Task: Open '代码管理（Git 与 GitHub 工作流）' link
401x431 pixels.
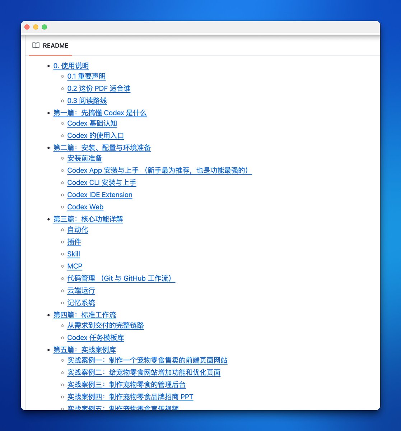Action: pyautogui.click(x=121, y=278)
